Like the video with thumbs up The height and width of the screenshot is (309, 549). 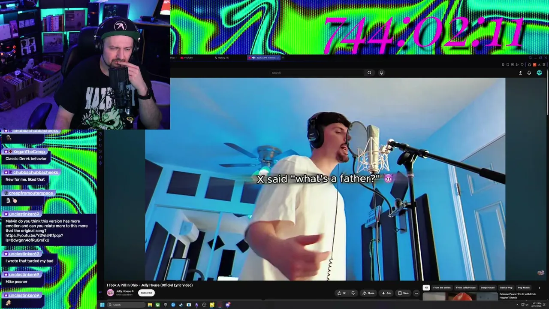341,293
